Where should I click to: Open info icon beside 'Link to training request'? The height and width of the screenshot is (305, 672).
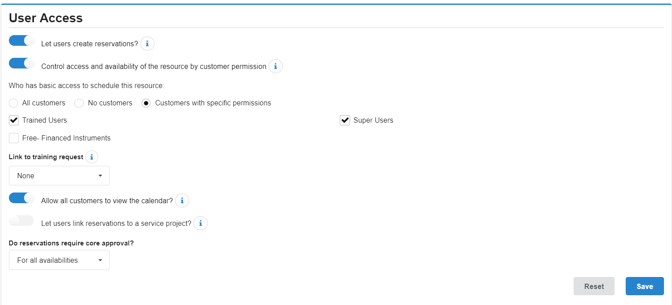click(91, 157)
